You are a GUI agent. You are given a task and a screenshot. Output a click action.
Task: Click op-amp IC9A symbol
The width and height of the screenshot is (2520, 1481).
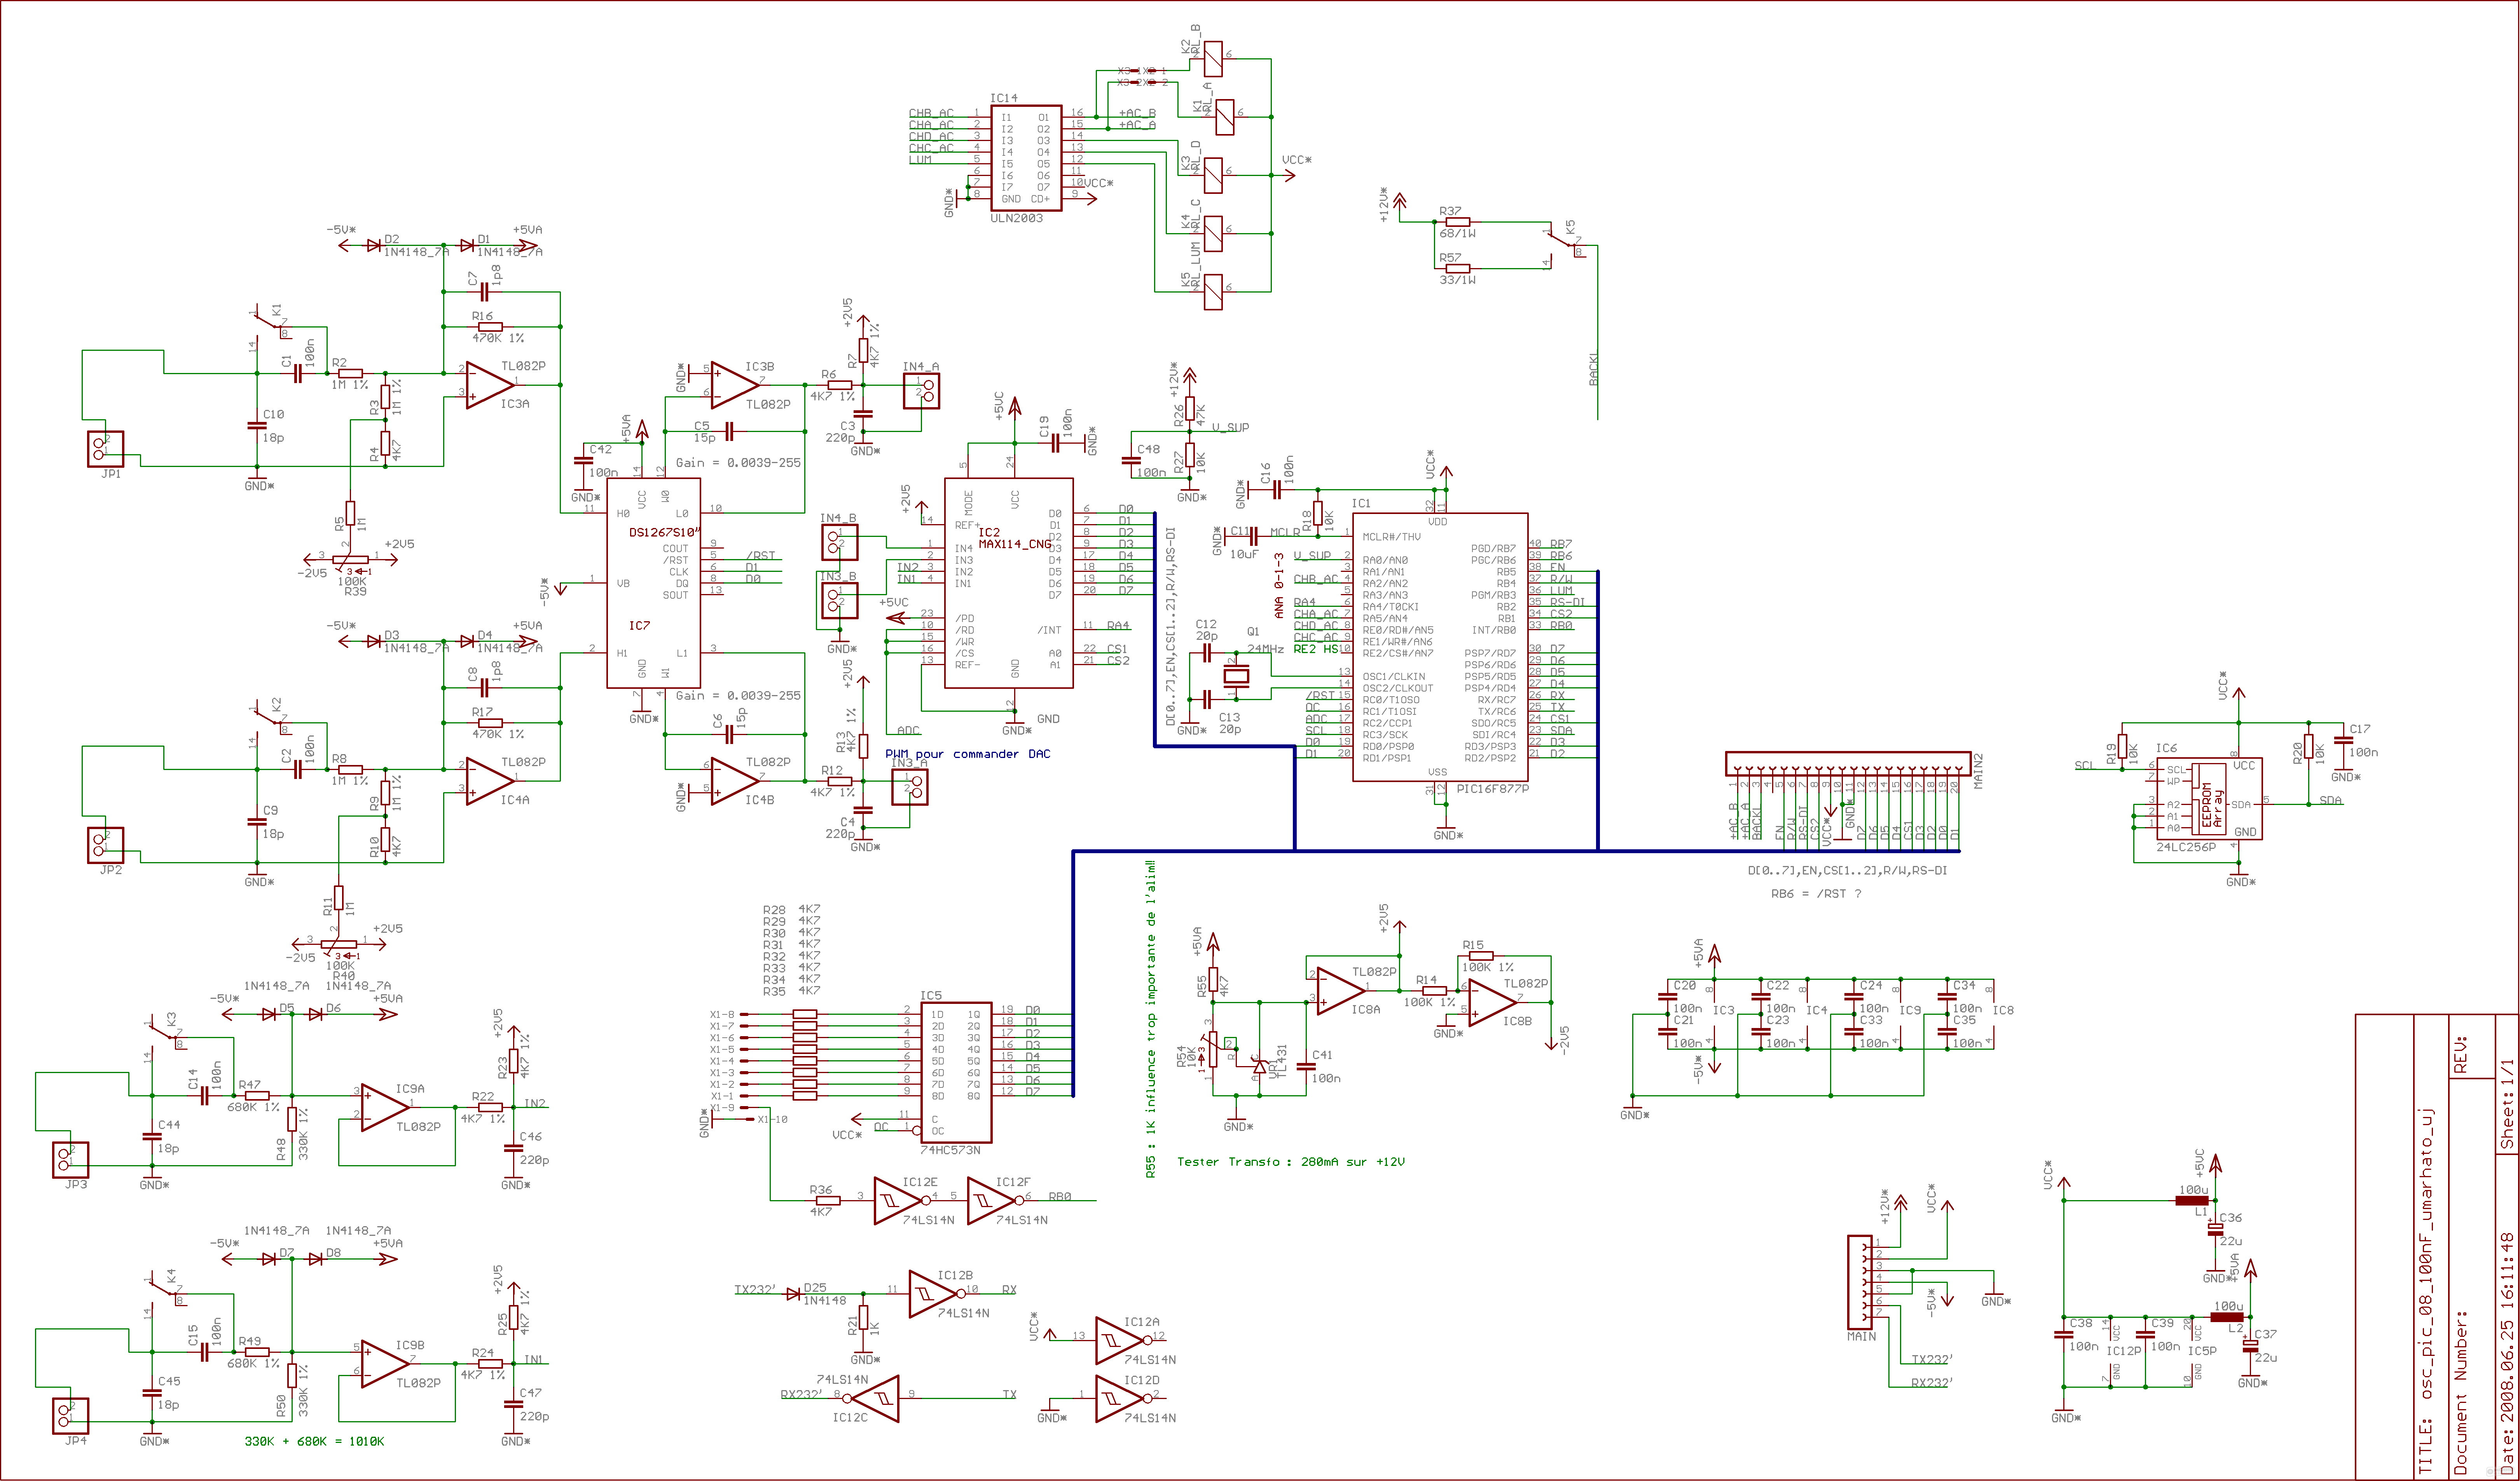(x=384, y=1107)
